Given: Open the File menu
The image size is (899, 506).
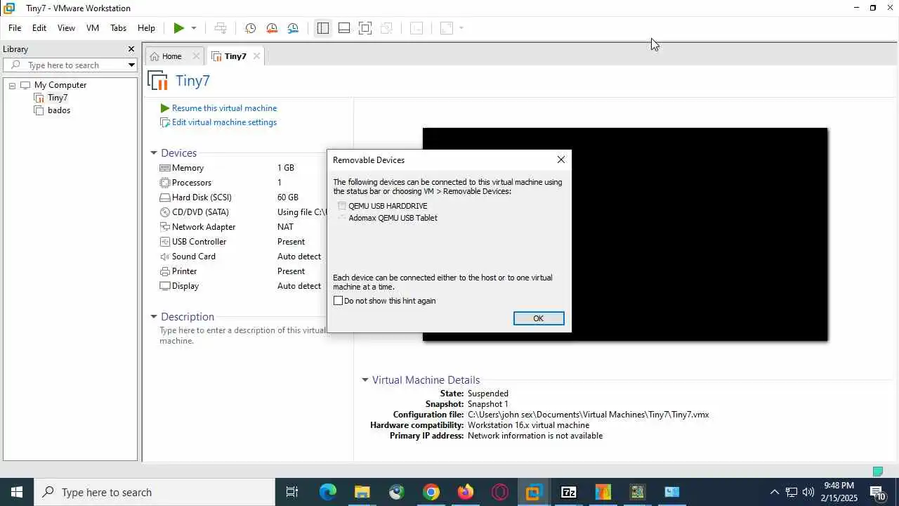Looking at the screenshot, I should tap(15, 28).
